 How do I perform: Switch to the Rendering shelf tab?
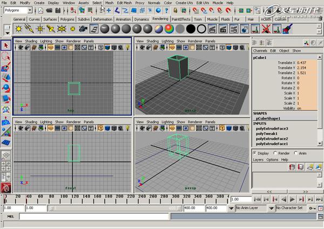tap(160, 19)
